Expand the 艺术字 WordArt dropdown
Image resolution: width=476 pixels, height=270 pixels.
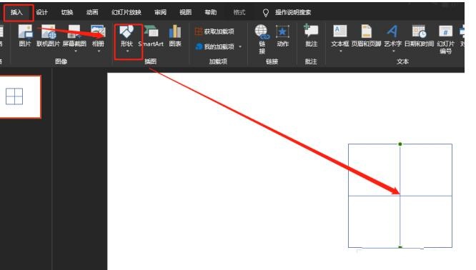coord(393,51)
